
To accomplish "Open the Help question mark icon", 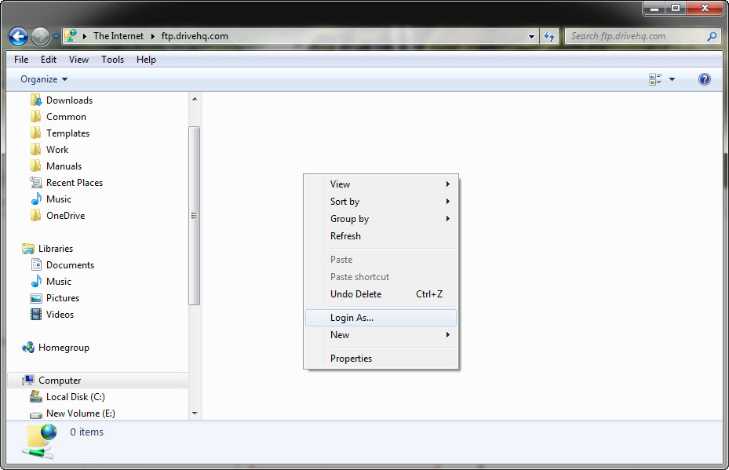I will click(x=704, y=79).
